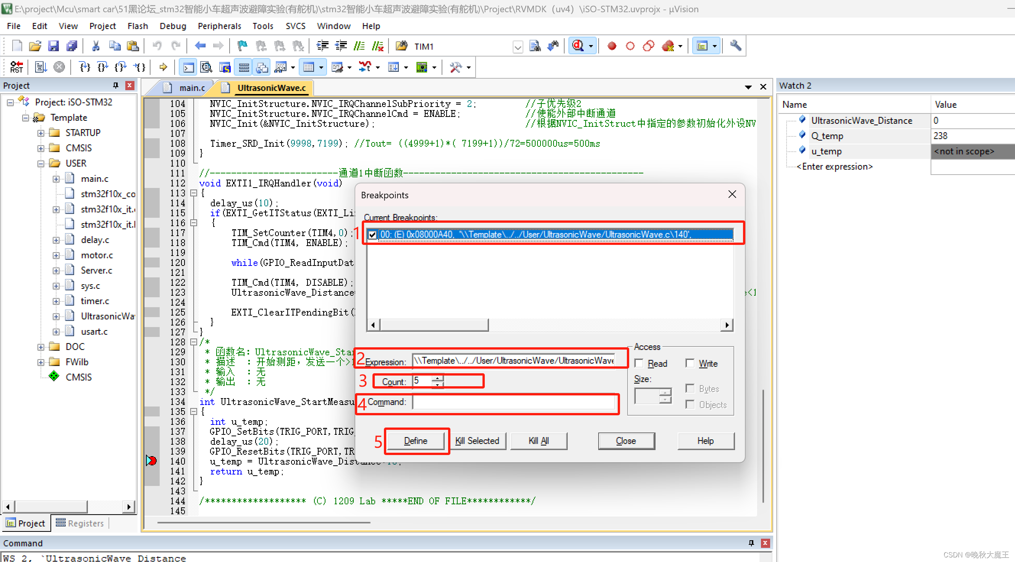Collapse the USER folder node

point(41,164)
